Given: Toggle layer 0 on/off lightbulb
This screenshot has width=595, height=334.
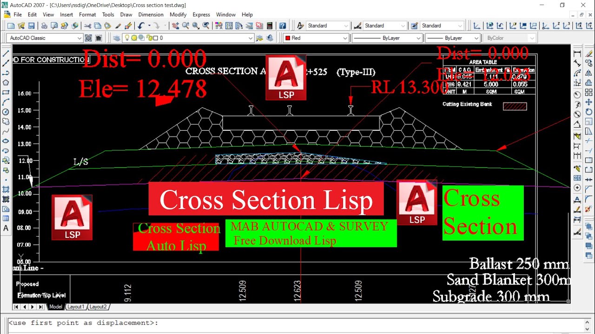Looking at the screenshot, I should pyautogui.click(x=127, y=38).
